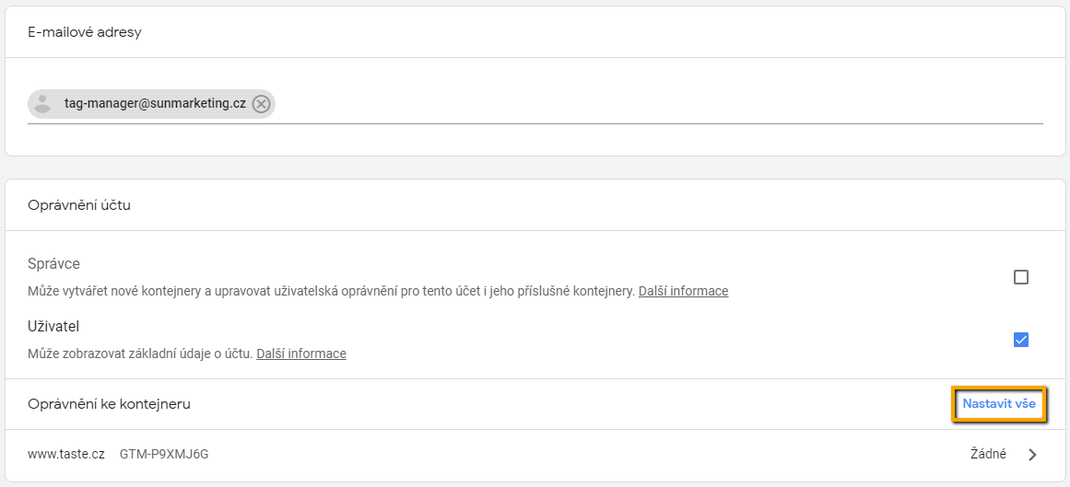Enable the Správce permission checkbox
Screen dimensions: 1070x487
[x=1021, y=277]
